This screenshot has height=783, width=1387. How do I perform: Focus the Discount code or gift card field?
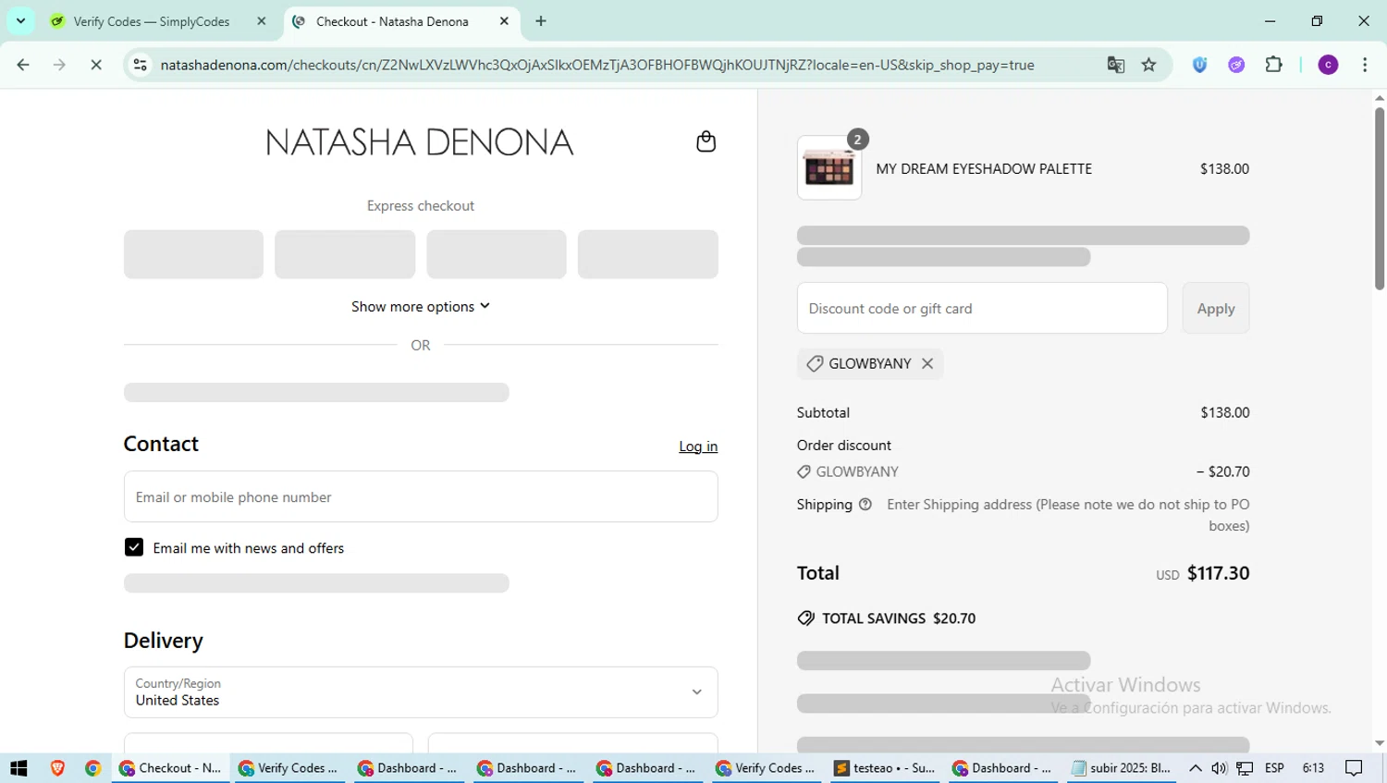(x=982, y=308)
